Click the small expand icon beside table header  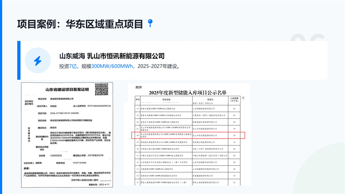coord(243,98)
